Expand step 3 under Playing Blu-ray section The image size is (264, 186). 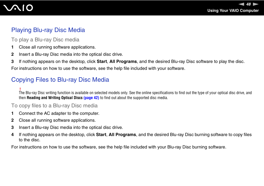click(x=131, y=61)
